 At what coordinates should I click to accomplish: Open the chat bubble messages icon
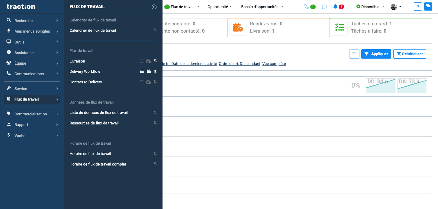pyautogui.click(x=324, y=7)
